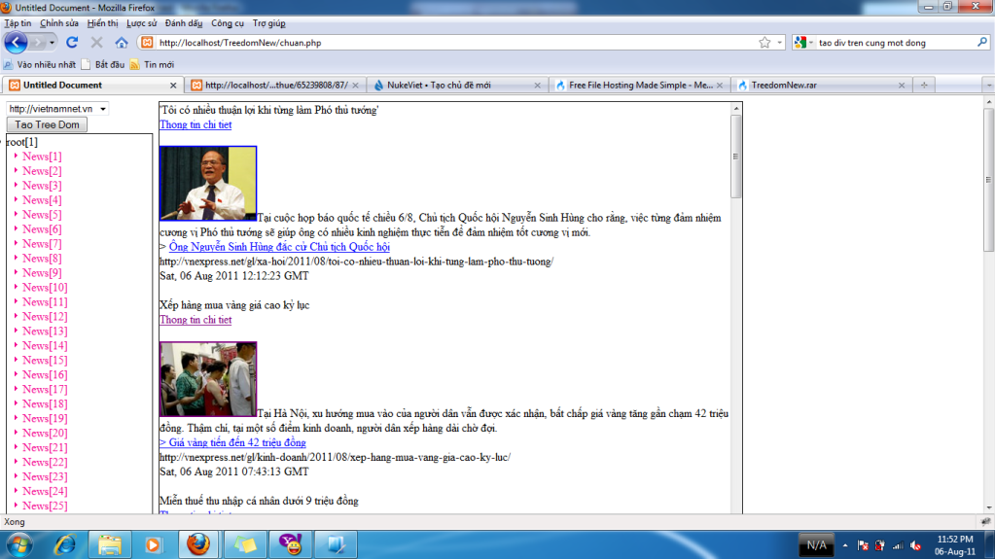The width and height of the screenshot is (995, 559).
Task: Click the browser Back arrow button
Action: pos(16,43)
